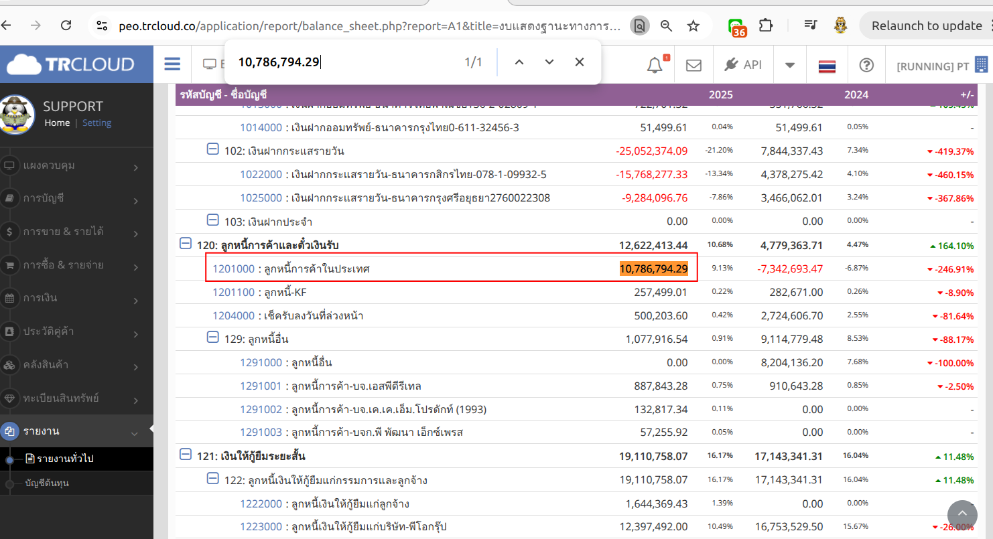Screen dimensions: 993x539
Task: Open account code 1201000 link
Action: [x=234, y=269]
